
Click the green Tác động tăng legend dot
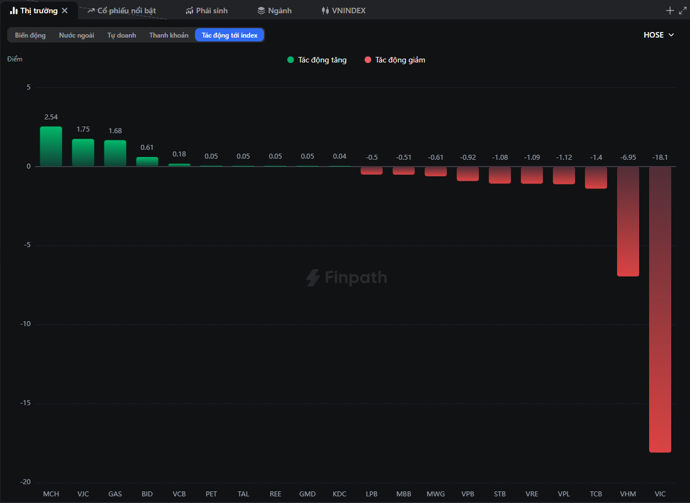291,60
